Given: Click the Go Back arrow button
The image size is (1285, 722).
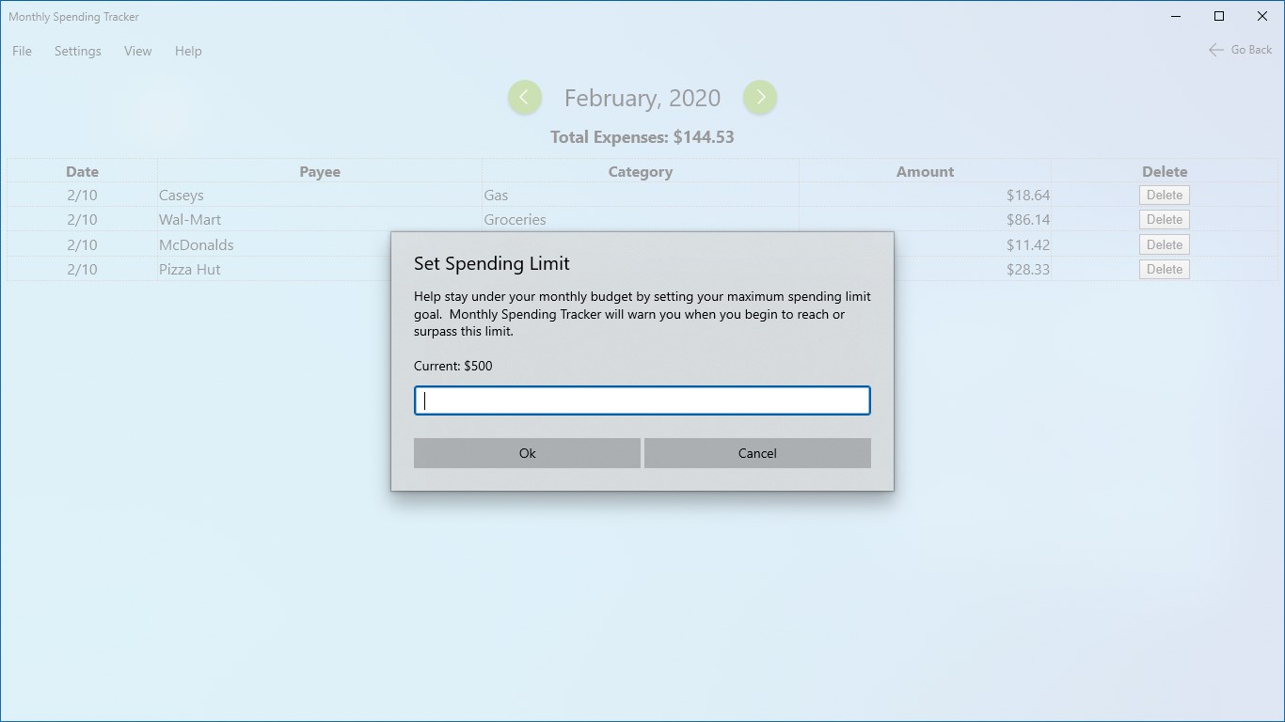Looking at the screenshot, I should click(x=1240, y=50).
